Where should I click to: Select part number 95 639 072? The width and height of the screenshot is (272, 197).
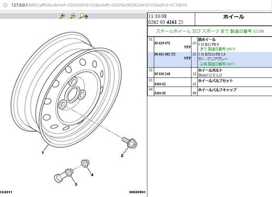[162, 43]
